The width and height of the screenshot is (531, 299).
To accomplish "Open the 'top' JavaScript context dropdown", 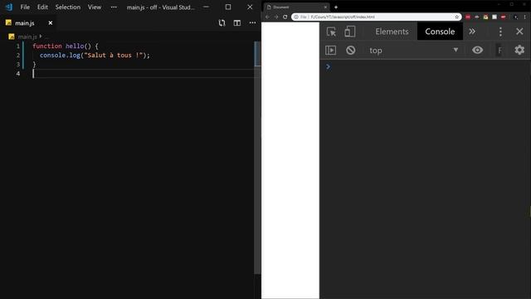I will tap(413, 50).
